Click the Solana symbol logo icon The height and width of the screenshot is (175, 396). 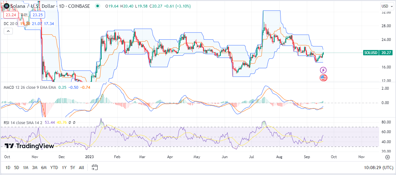click(6, 6)
